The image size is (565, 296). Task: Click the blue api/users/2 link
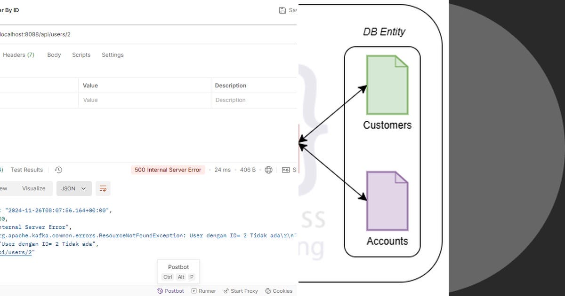[x=14, y=252]
